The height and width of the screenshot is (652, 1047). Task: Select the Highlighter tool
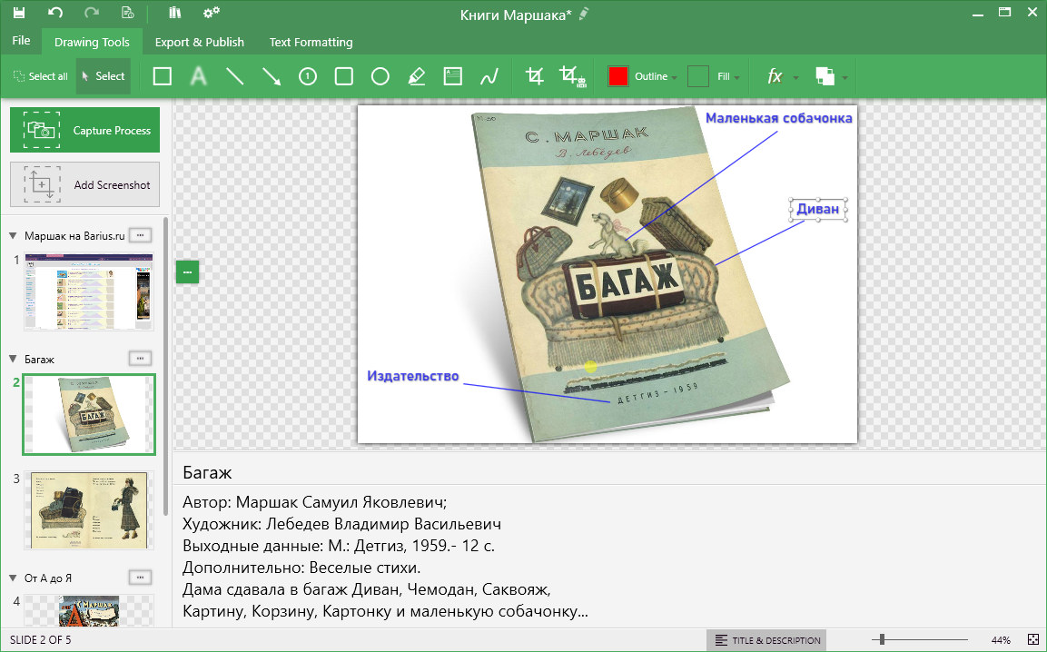pyautogui.click(x=417, y=76)
